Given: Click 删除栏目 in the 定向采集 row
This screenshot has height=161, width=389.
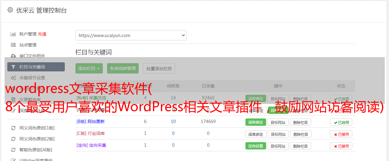Looking at the screenshot, I should pos(300,146).
